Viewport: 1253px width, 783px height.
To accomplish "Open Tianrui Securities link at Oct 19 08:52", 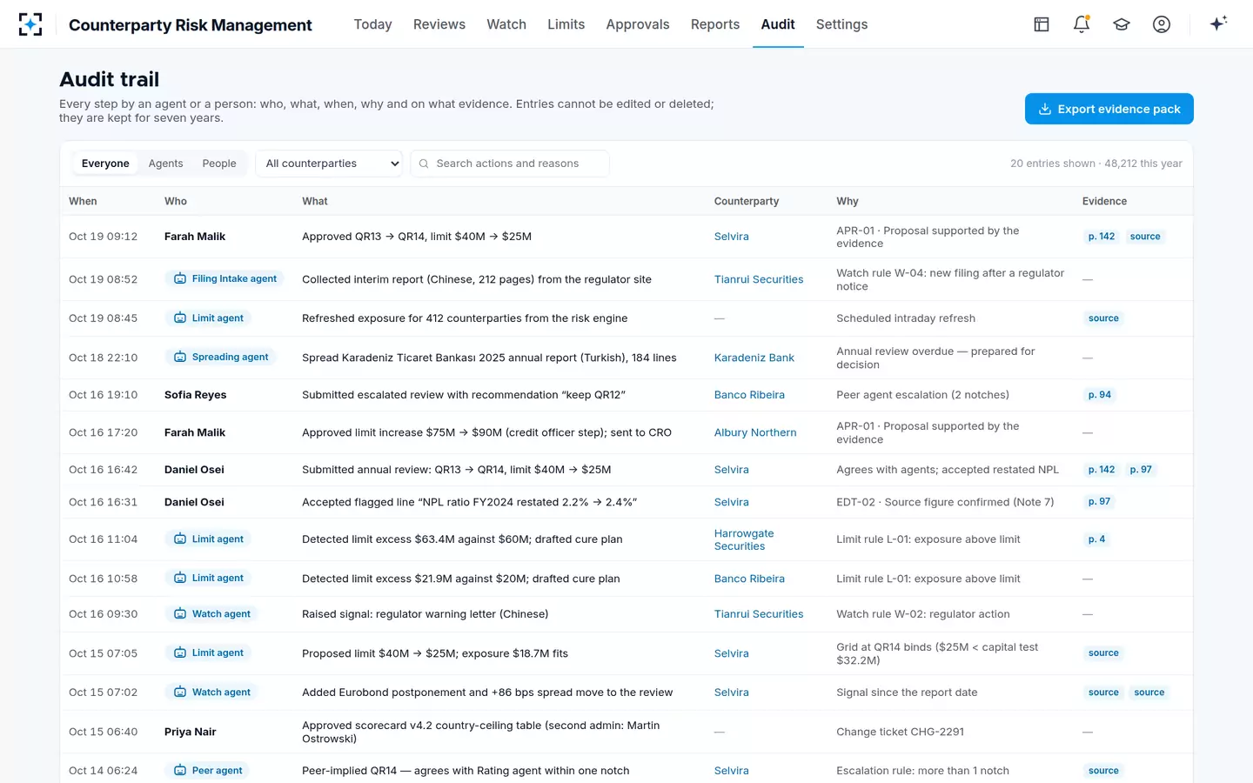I will 759,279.
